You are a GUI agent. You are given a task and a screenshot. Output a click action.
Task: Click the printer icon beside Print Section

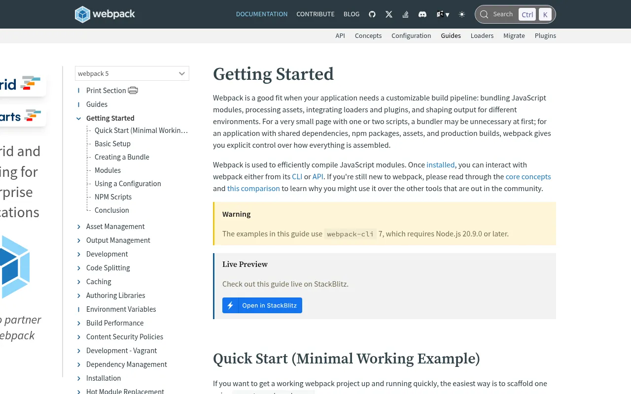pyautogui.click(x=133, y=90)
